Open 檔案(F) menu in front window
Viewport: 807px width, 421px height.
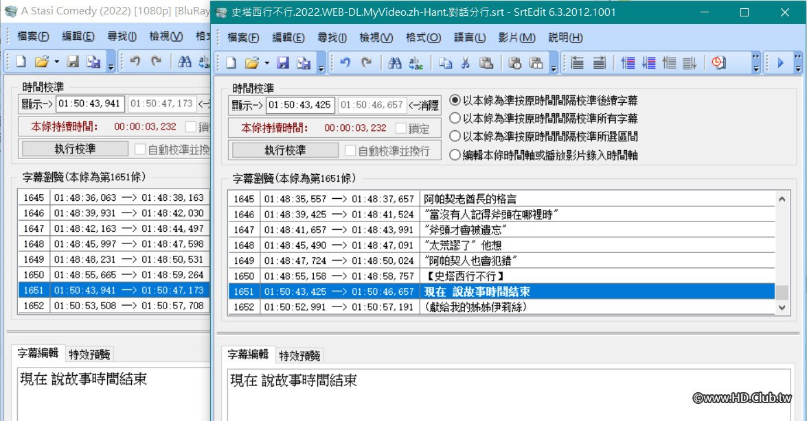243,38
